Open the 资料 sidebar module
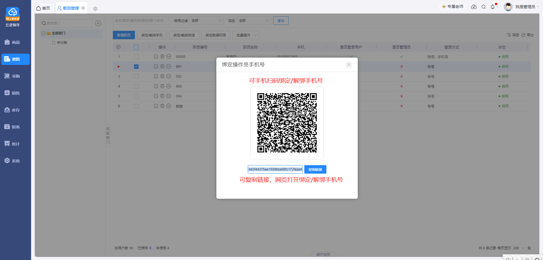This screenshot has width=543, height=260. click(x=16, y=59)
